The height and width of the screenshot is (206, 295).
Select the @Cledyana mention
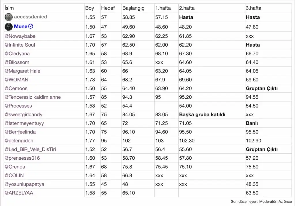(17, 54)
